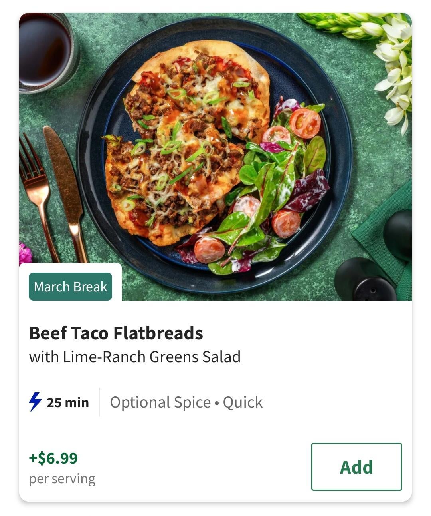Click the +$6.99 price
This screenshot has height=516, width=431.
point(53,458)
